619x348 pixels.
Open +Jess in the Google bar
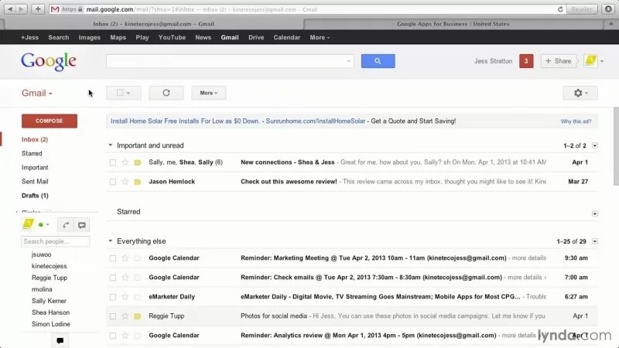(29, 37)
